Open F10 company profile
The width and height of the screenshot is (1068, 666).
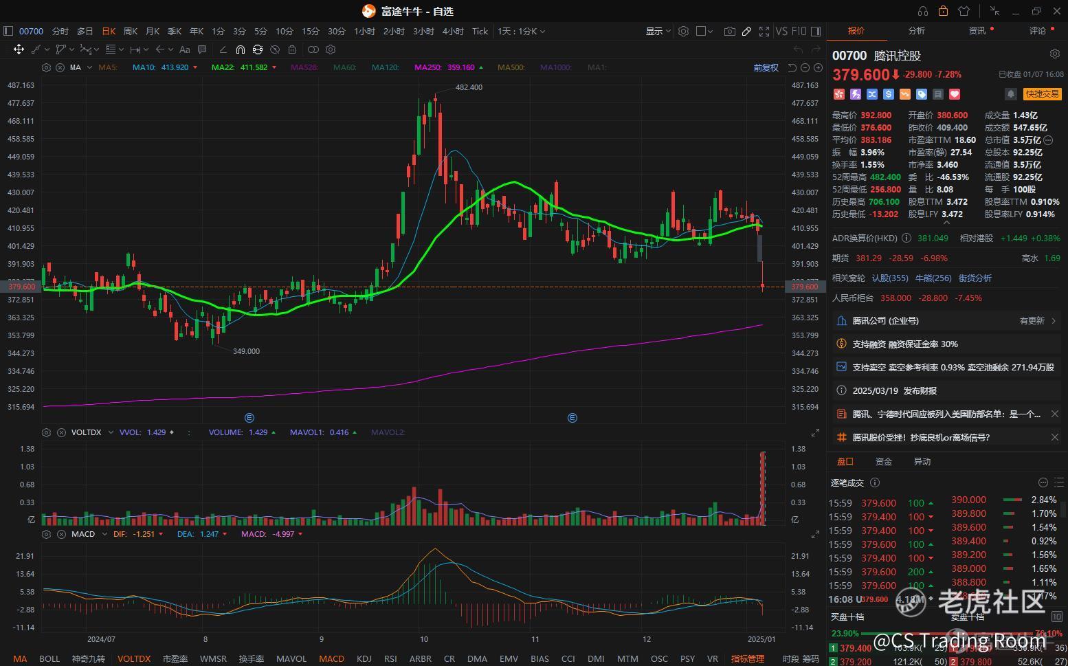pyautogui.click(x=799, y=32)
